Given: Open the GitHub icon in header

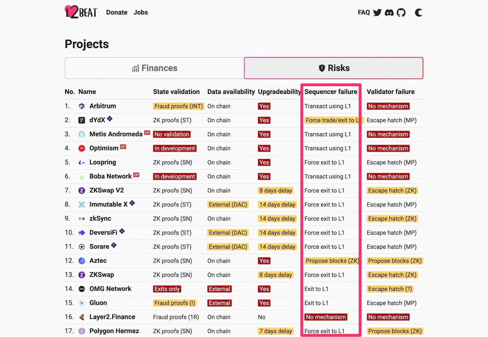Looking at the screenshot, I should (401, 13).
